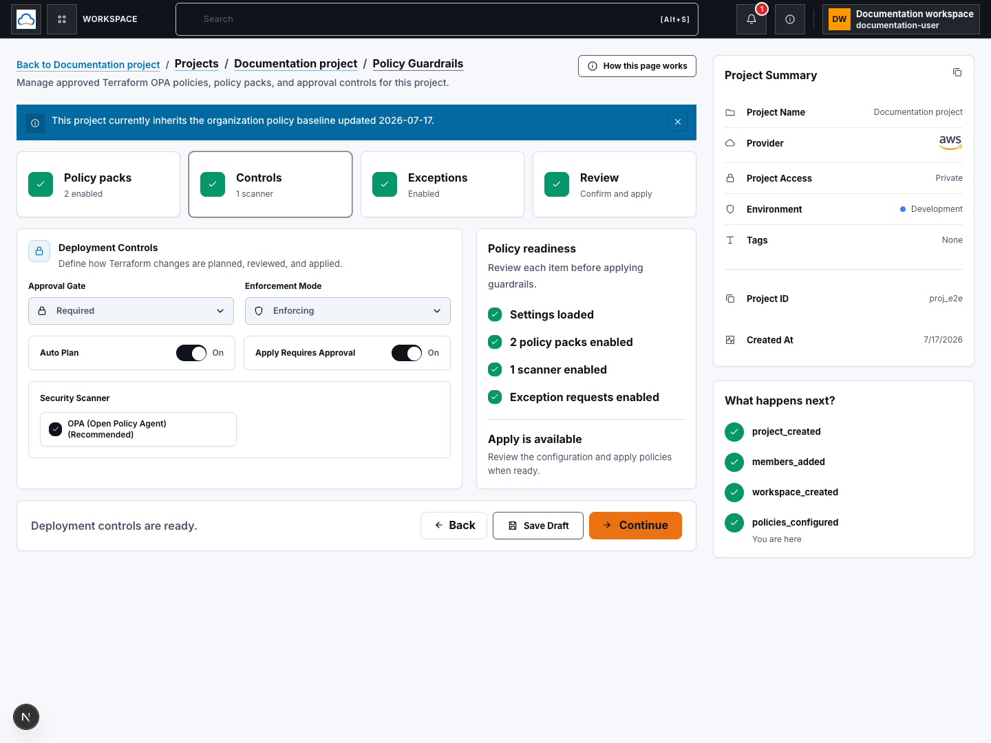Click the orange Continue button
The image size is (991, 743).
click(x=635, y=526)
